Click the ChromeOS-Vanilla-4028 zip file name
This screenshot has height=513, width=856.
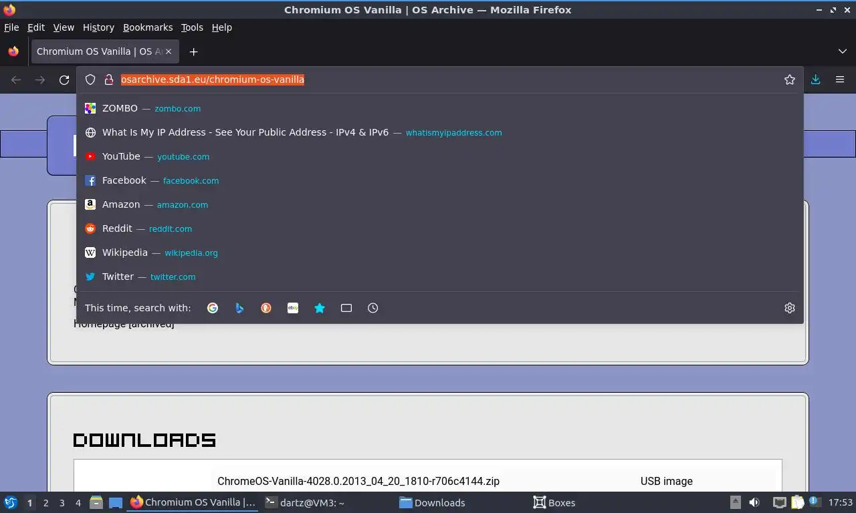pos(358,481)
